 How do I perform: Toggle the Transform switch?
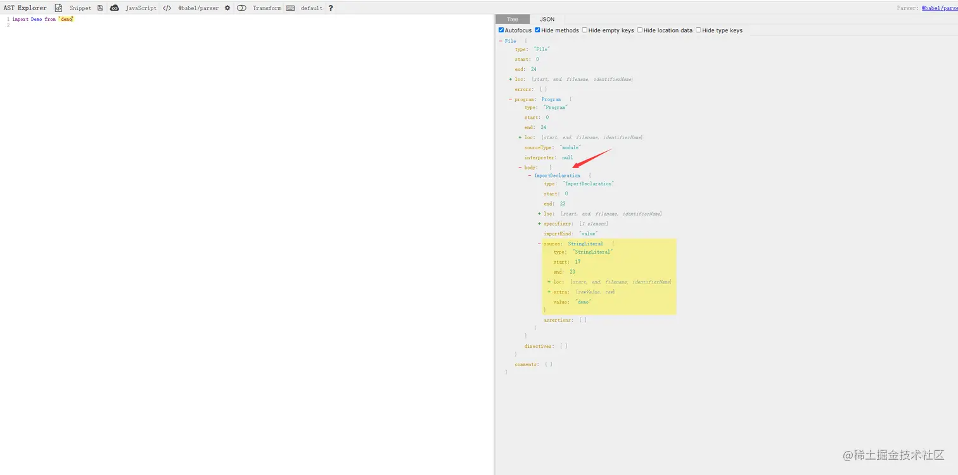pyautogui.click(x=241, y=8)
